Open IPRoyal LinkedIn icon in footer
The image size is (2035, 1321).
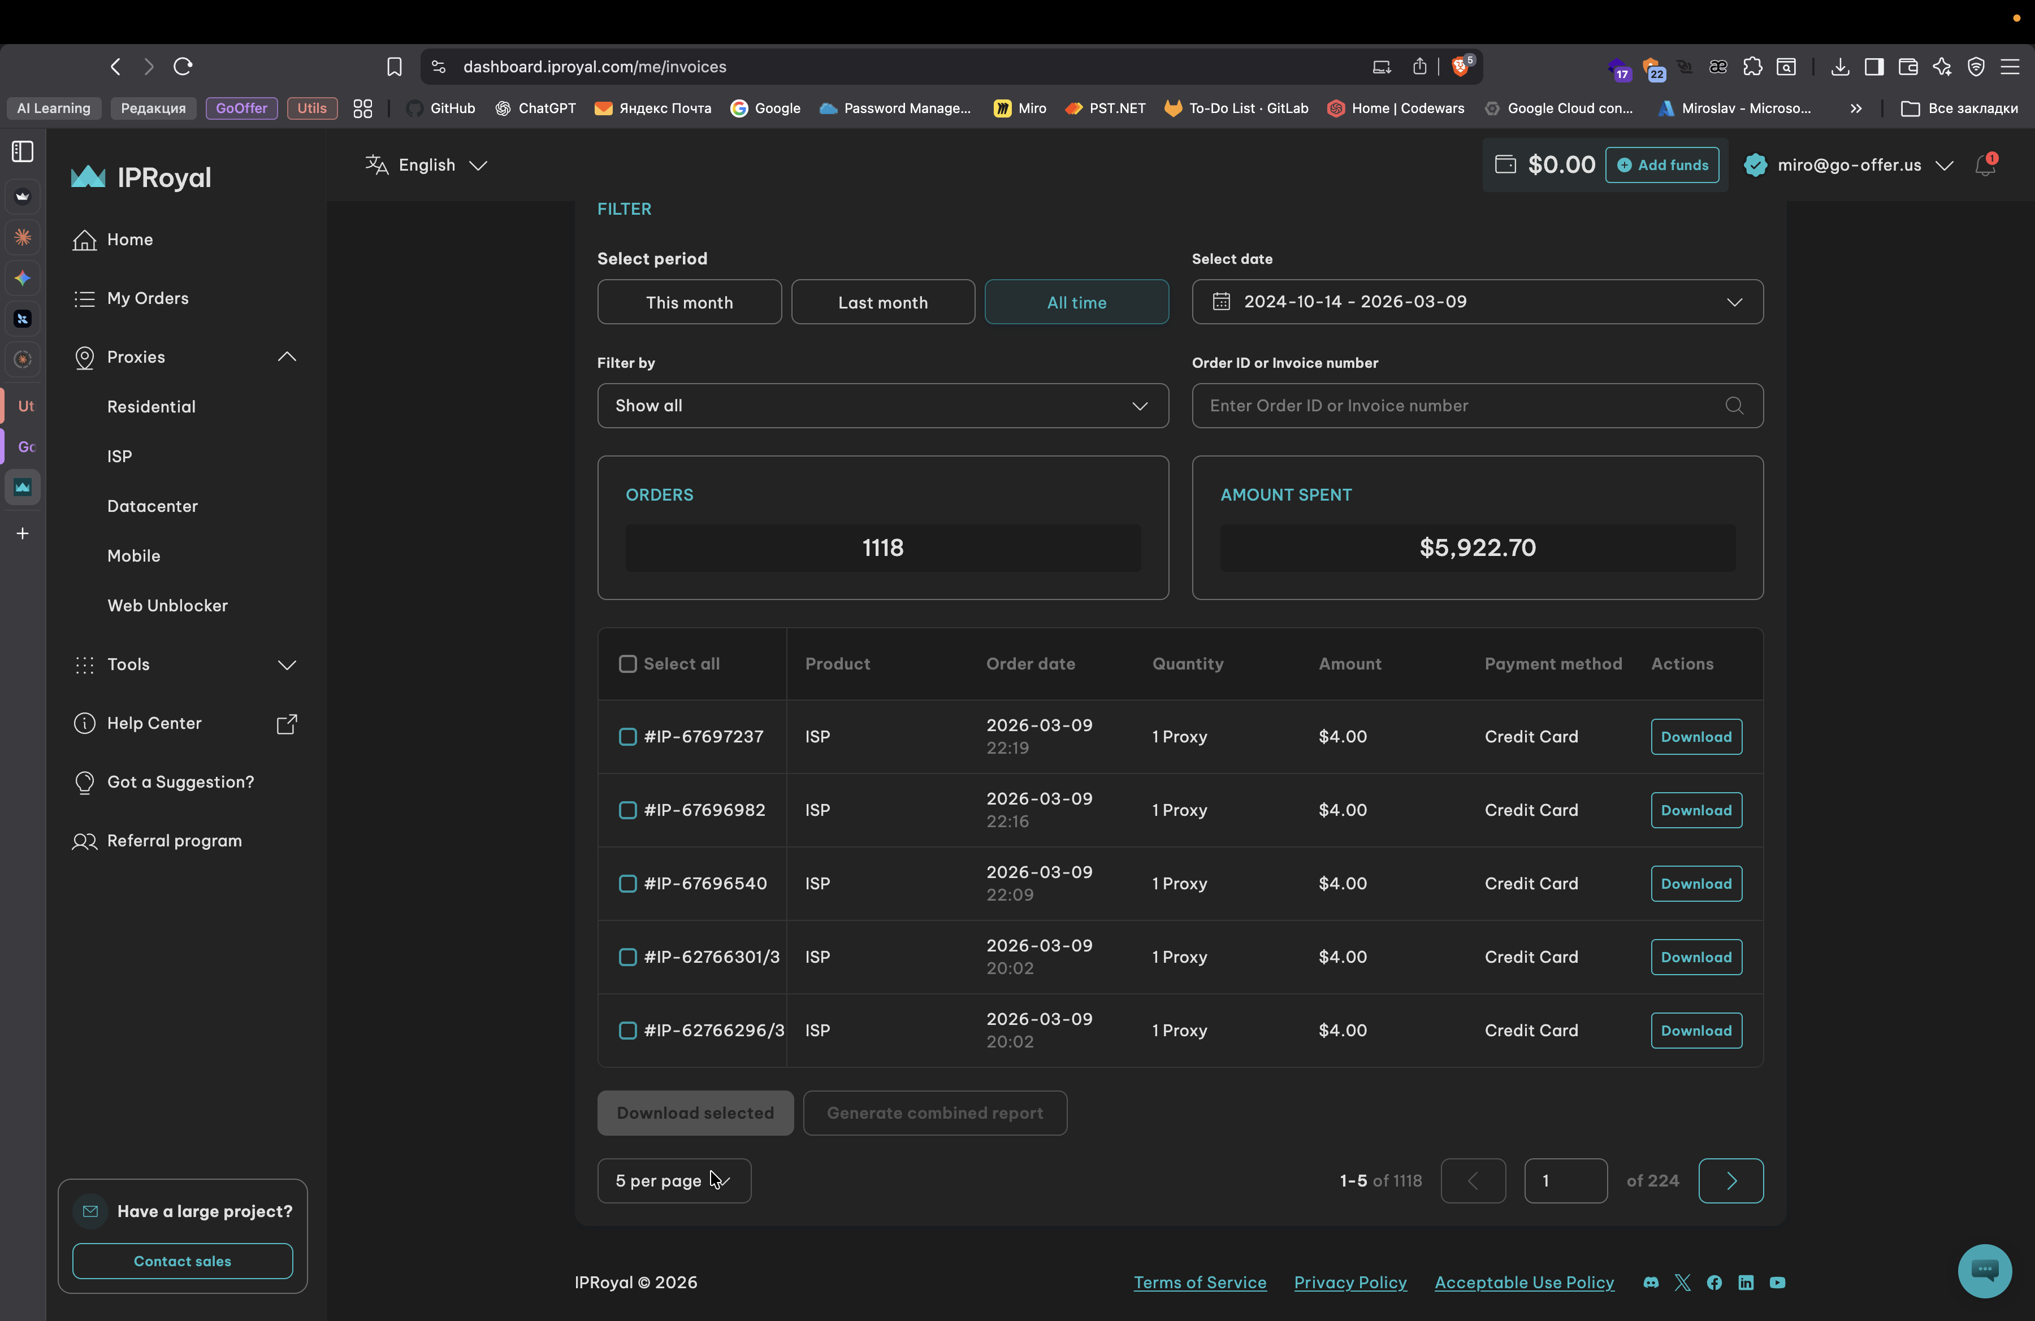coord(1745,1283)
